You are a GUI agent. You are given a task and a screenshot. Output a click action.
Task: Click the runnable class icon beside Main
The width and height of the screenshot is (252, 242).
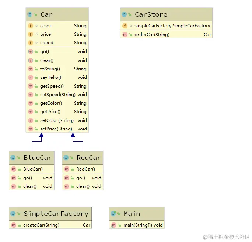tap(113, 214)
